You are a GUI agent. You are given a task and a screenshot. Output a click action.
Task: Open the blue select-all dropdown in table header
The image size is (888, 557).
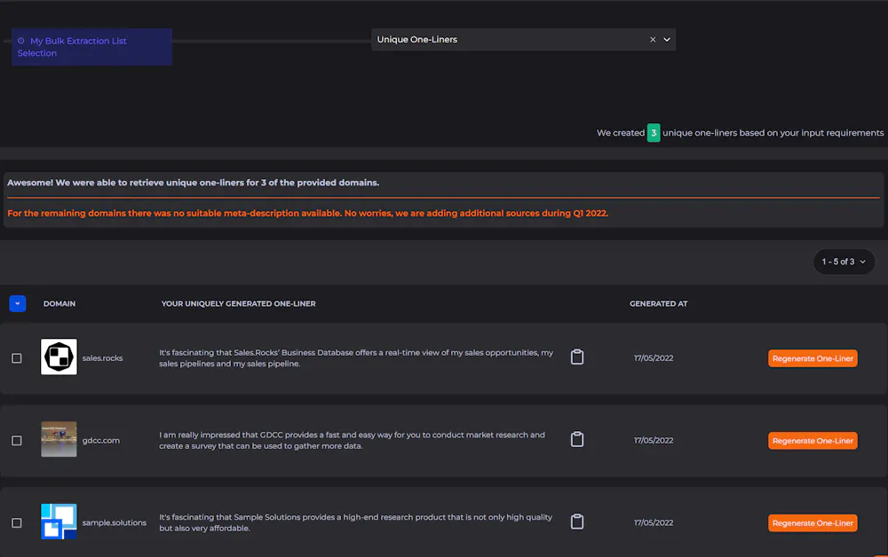(18, 303)
